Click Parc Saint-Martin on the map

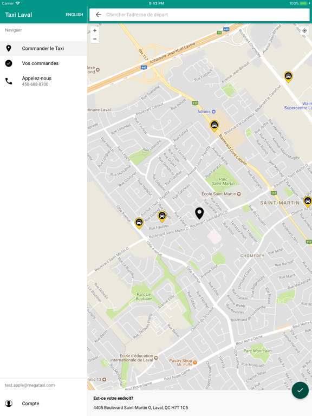pyautogui.click(x=223, y=181)
